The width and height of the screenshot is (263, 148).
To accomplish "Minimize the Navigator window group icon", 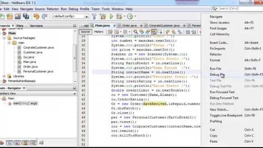I will point(74,88).
